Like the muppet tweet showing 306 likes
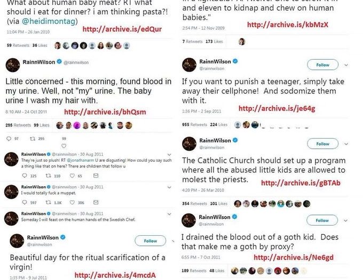363x280 pixels. pos(72,203)
